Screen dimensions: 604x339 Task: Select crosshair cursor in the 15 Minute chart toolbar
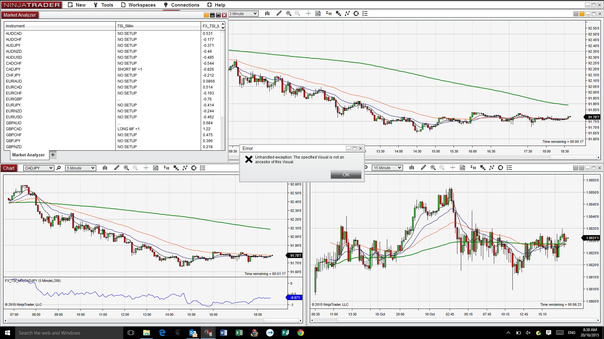[x=452, y=168]
